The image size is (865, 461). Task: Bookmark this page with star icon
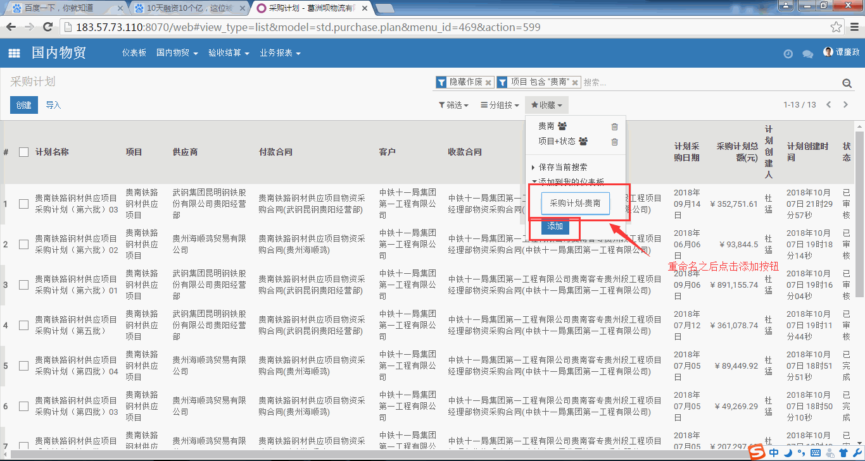click(x=836, y=28)
